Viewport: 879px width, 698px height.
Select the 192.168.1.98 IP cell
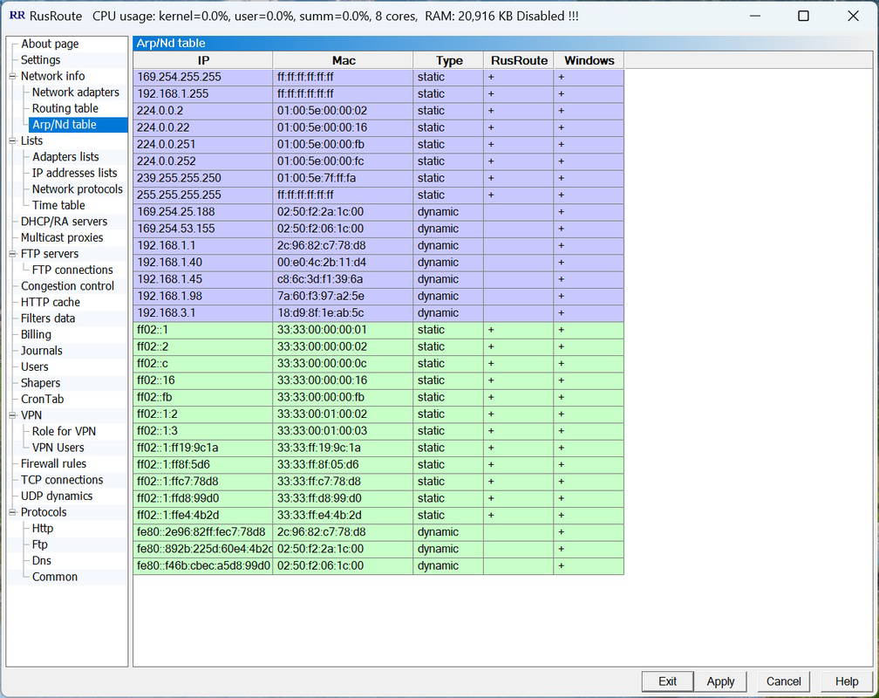203,297
